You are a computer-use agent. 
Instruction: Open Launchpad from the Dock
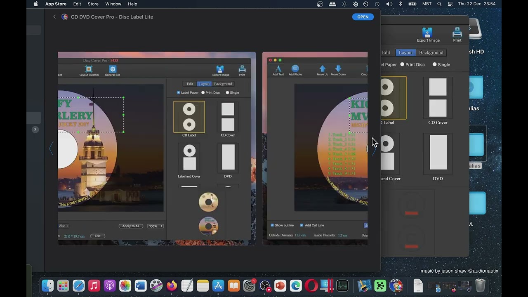coord(63,285)
